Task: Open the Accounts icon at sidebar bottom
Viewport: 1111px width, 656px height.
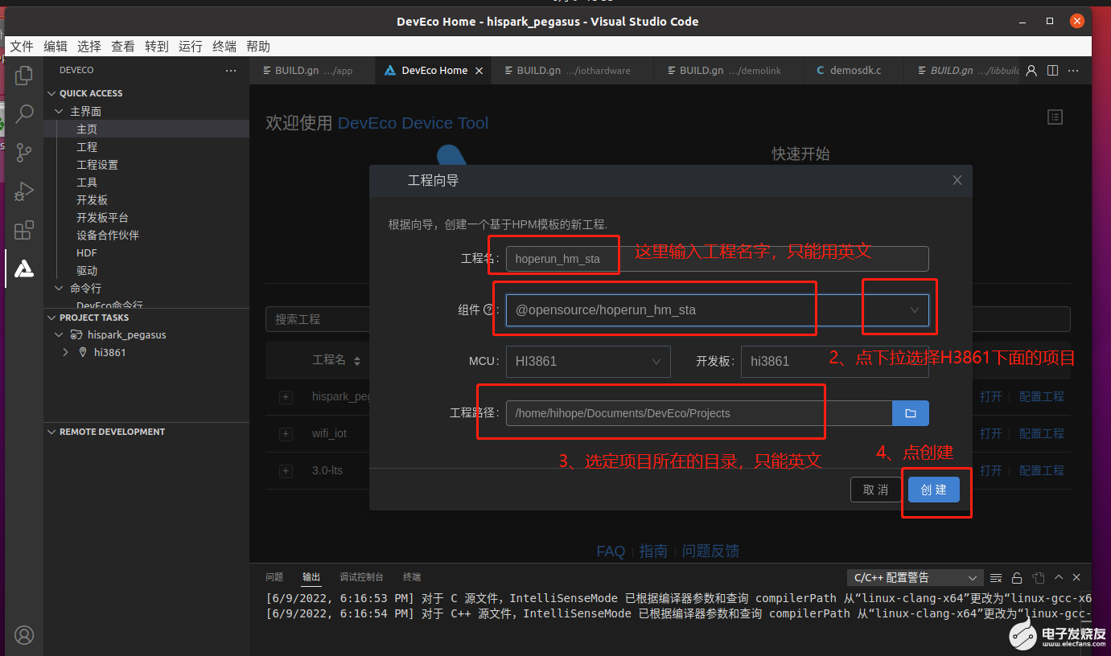Action: click(x=24, y=635)
